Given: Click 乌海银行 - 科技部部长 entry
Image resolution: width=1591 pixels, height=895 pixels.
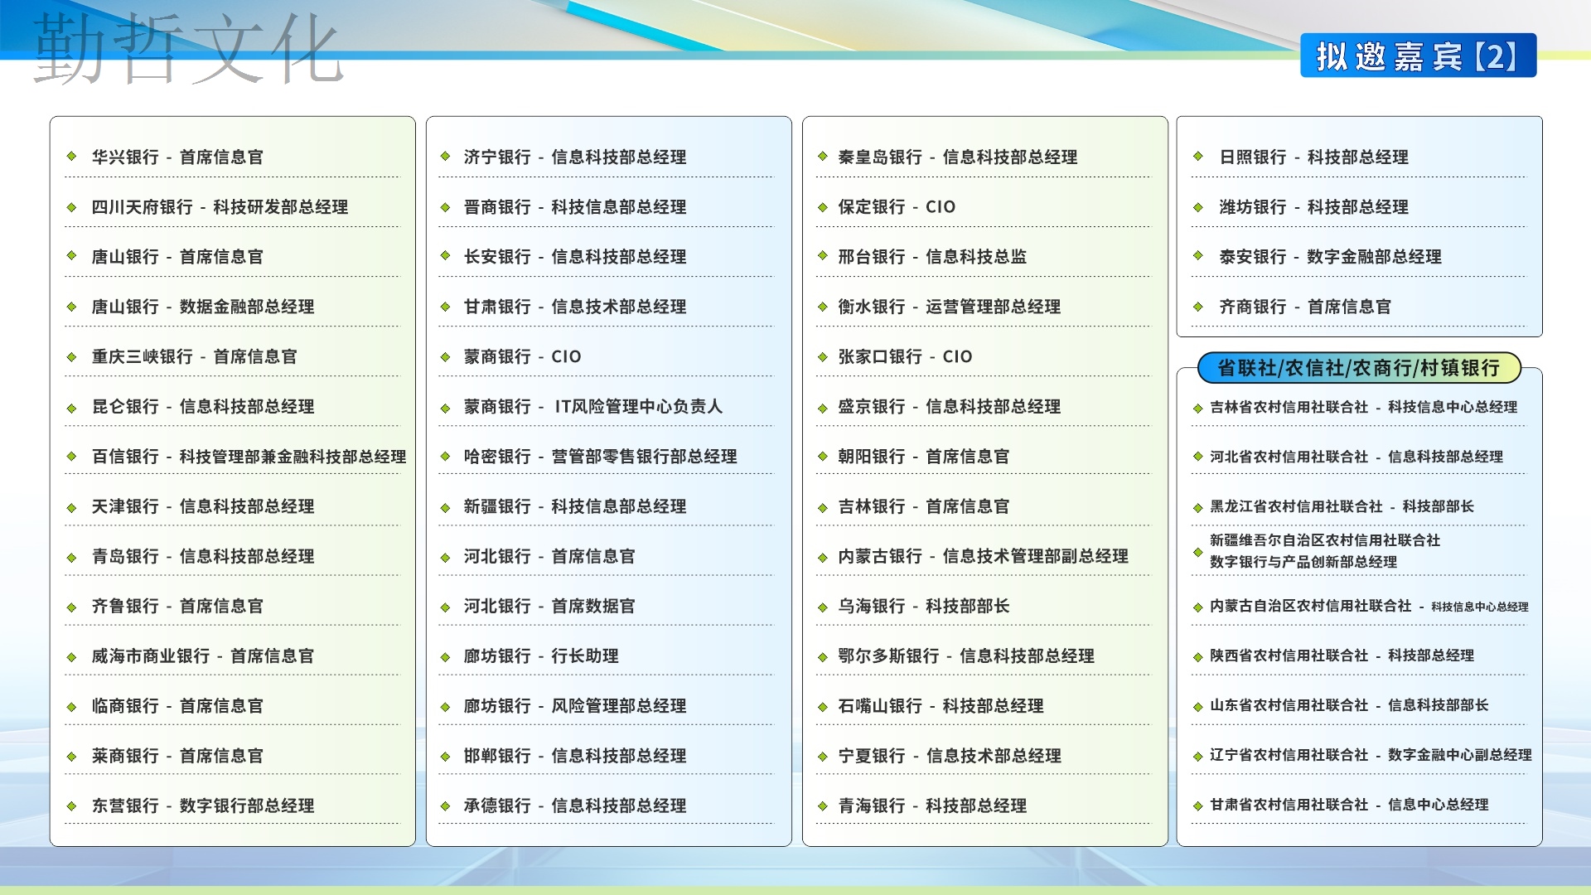Looking at the screenshot, I should point(924,606).
